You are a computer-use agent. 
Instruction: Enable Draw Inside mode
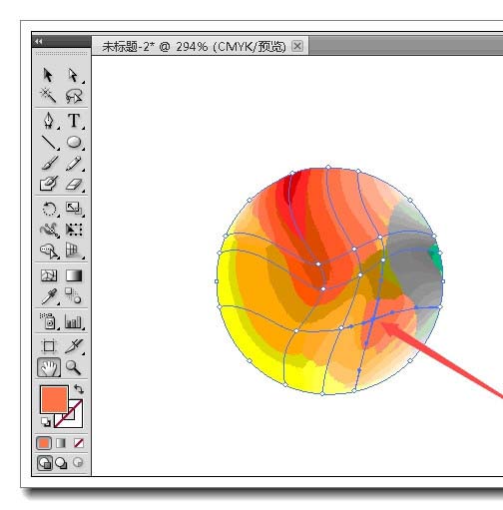coord(78,462)
